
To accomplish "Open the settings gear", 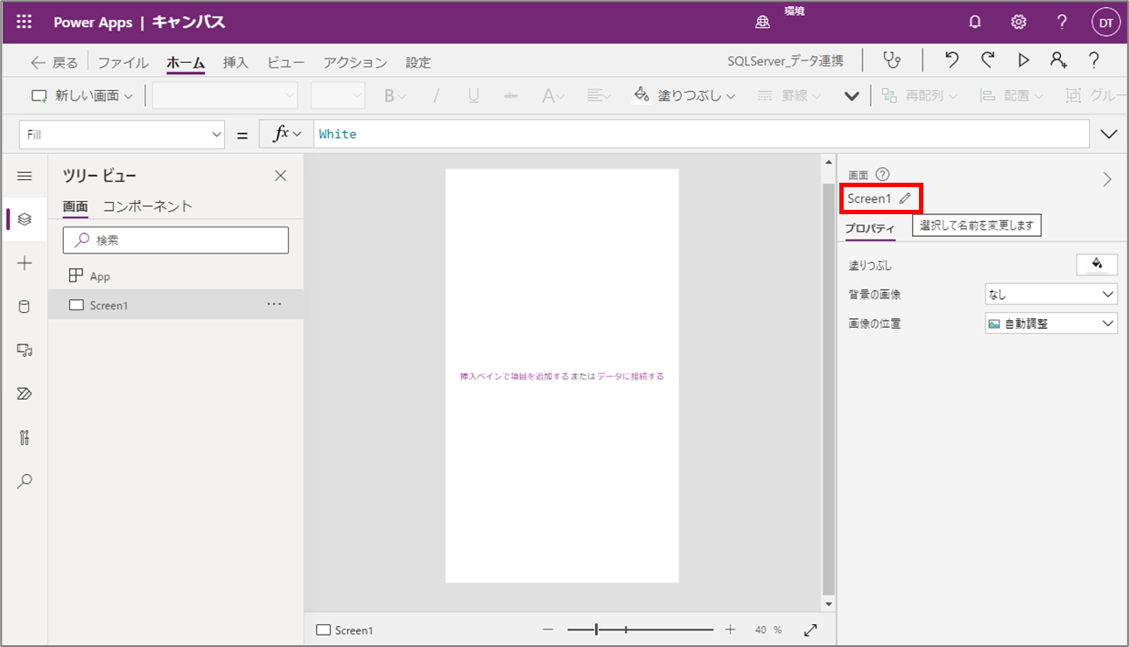I will pyautogui.click(x=1019, y=23).
